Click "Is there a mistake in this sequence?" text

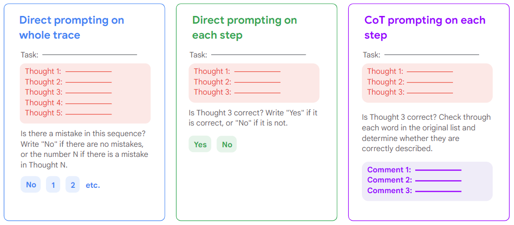click(83, 133)
